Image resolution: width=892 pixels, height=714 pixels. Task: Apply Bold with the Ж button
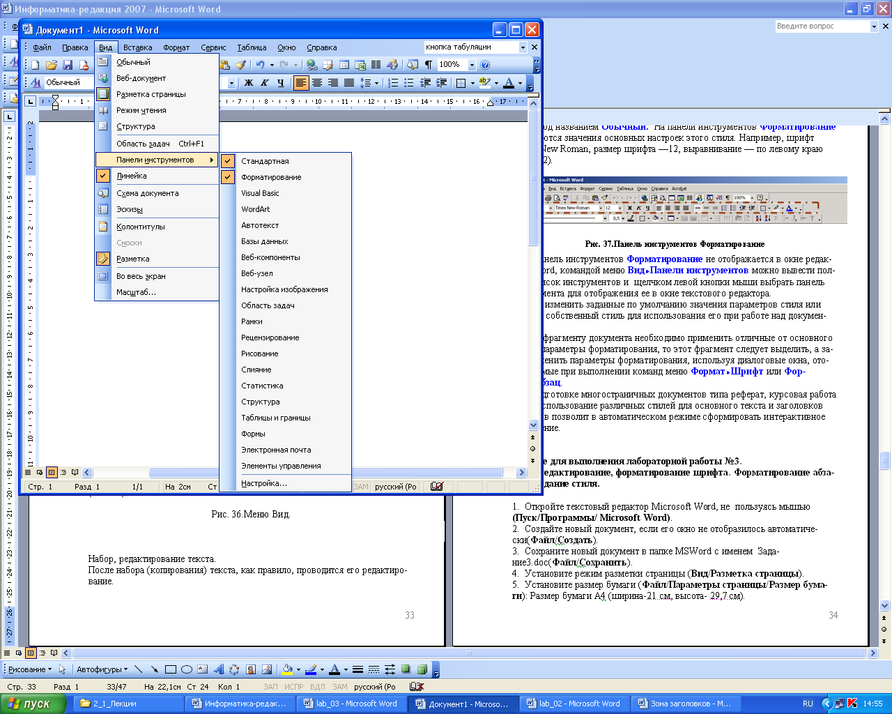point(249,83)
